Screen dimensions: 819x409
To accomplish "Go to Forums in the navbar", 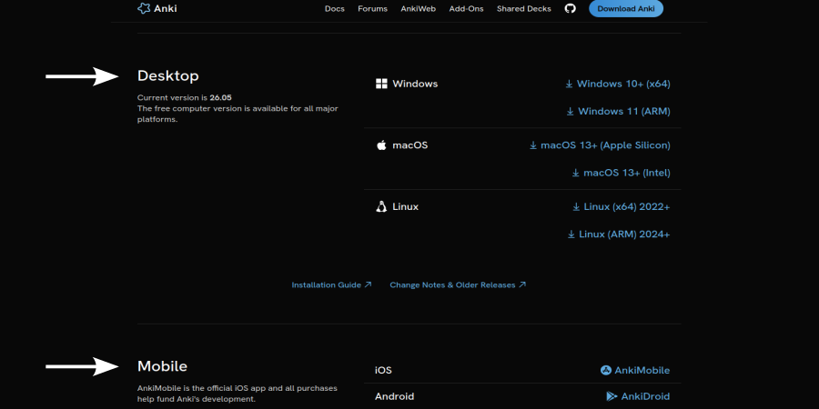I will coord(372,9).
